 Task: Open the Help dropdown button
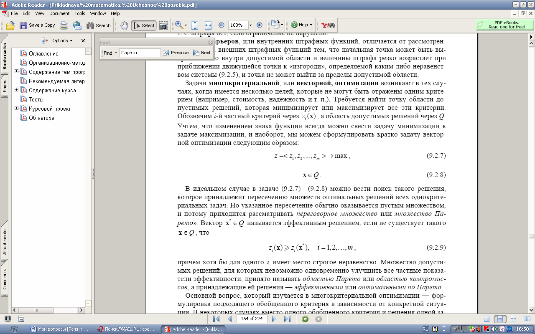pyautogui.click(x=302, y=25)
